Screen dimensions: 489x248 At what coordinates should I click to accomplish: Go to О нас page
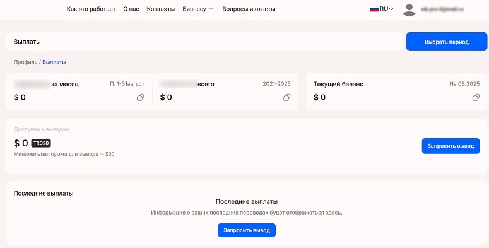pyautogui.click(x=131, y=9)
